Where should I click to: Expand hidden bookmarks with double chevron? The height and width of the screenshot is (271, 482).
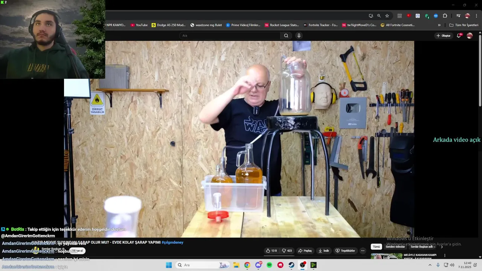tap(439, 25)
